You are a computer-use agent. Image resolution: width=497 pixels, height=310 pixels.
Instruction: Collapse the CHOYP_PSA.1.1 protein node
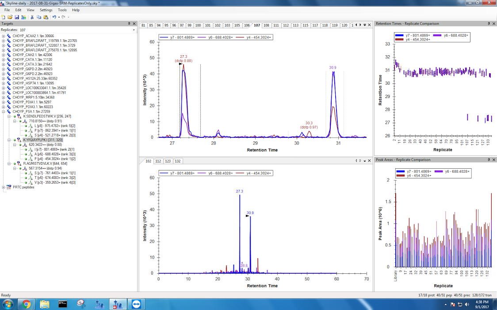pos(4,111)
